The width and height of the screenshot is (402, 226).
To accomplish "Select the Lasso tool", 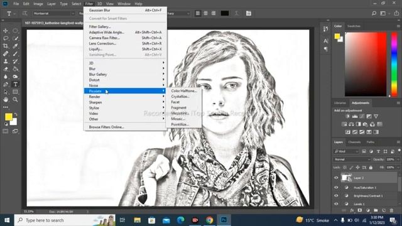I will click(6, 38).
